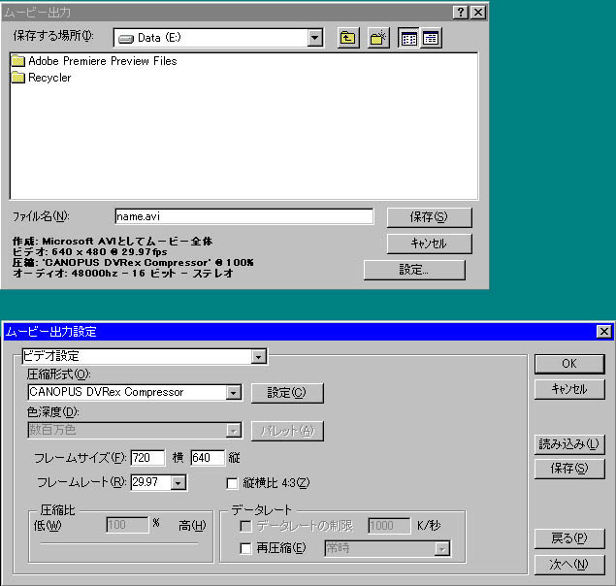The image size is (616, 586).
Task: Click the create new folder icon
Action: [378, 38]
